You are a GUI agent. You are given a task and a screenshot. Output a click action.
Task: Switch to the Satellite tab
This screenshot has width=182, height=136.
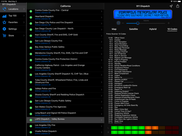(134, 29)
